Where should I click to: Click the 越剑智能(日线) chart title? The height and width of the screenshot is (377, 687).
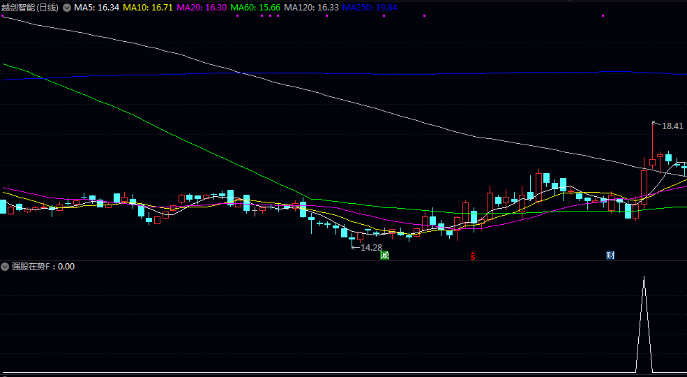coord(30,8)
